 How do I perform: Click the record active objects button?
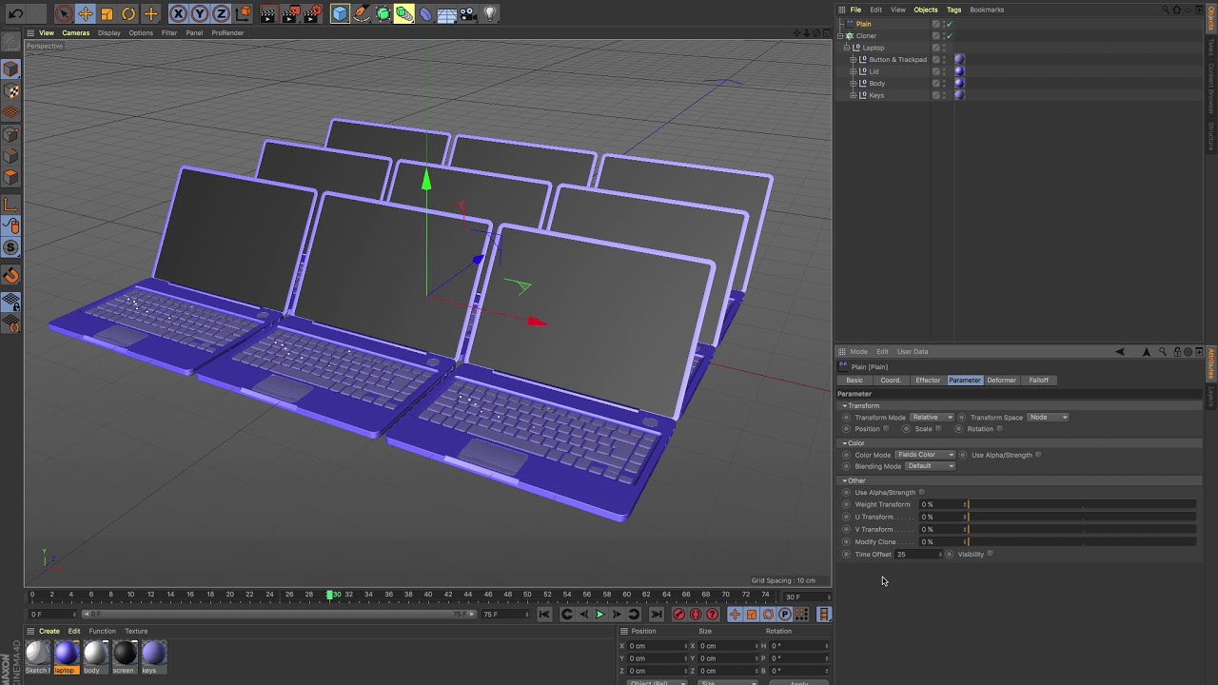point(679,615)
